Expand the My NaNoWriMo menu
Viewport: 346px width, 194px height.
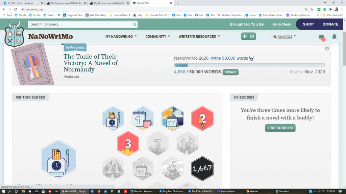[x=121, y=36]
